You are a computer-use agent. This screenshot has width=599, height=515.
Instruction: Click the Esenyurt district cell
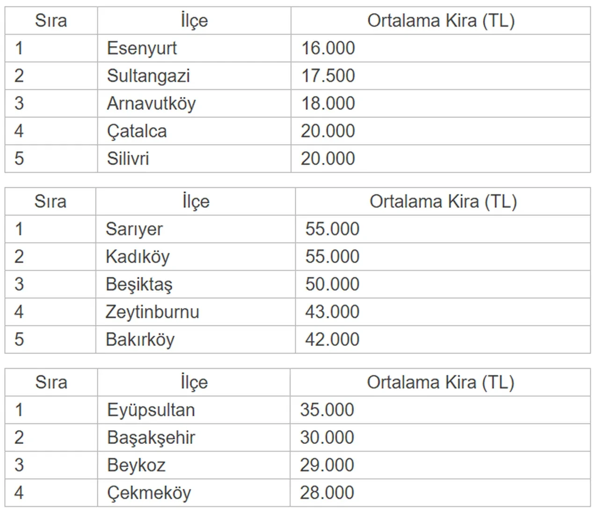point(142,48)
